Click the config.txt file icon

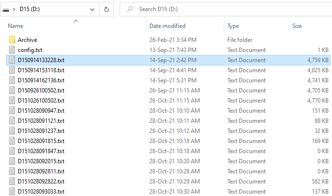pos(12,50)
